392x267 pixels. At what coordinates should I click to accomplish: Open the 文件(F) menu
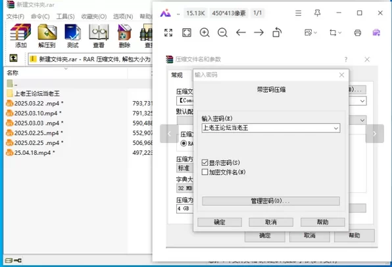click(15, 16)
